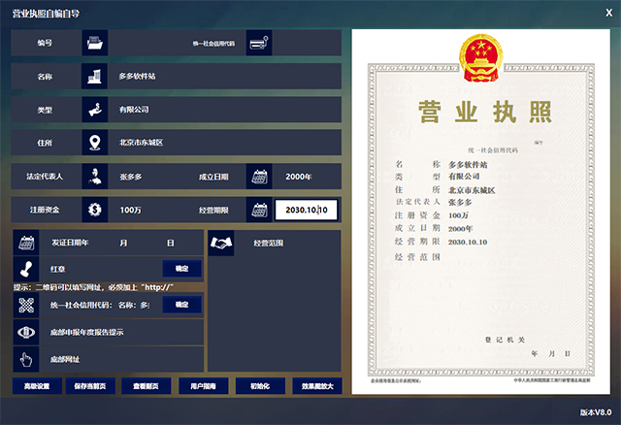The height and width of the screenshot is (425, 621).
Task: Click 确定 button in the QR code row
Action: [x=181, y=305]
